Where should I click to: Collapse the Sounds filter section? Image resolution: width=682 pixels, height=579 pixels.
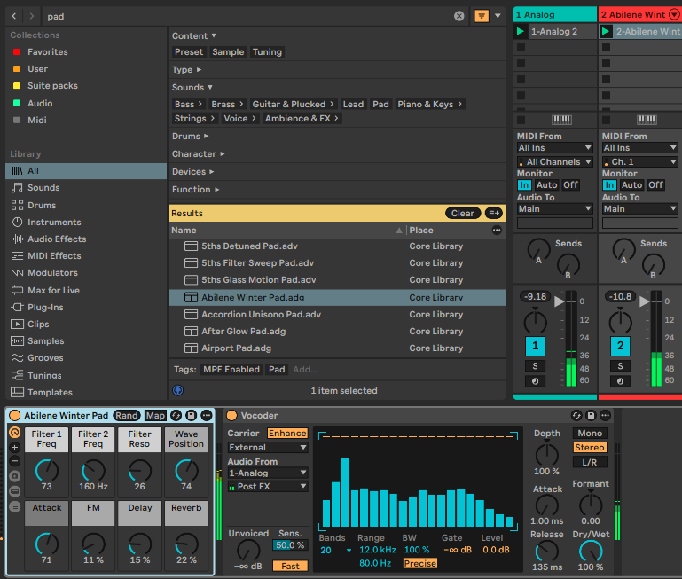192,87
